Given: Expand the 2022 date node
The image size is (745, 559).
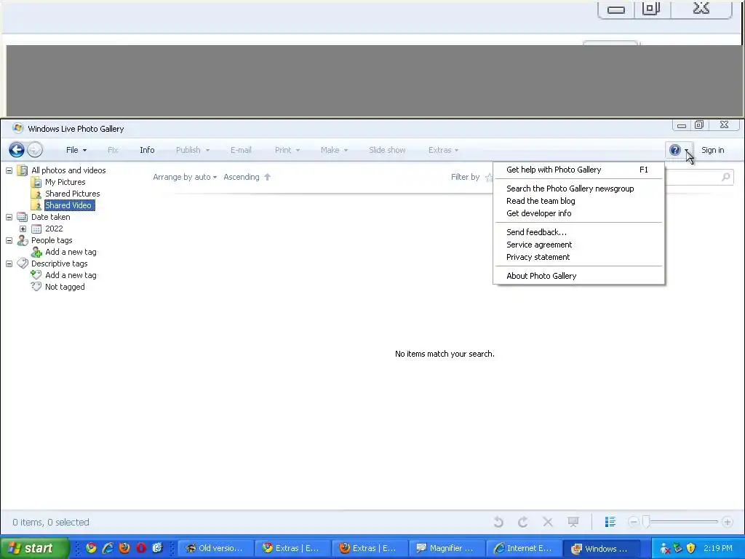Looking at the screenshot, I should coord(23,229).
